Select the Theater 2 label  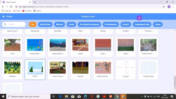[x=148, y=31]
